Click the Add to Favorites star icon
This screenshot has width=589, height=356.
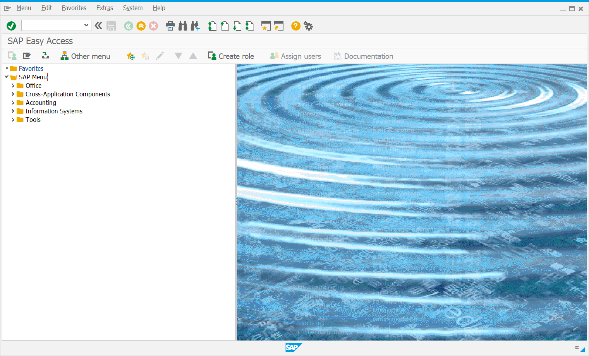point(131,56)
